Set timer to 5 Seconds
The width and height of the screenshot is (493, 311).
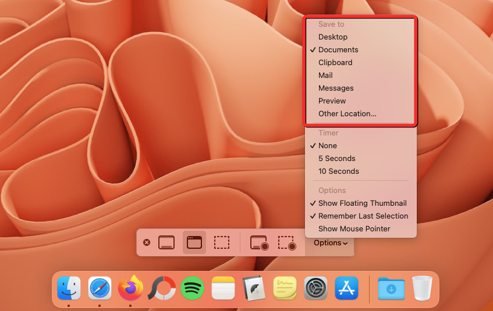pyautogui.click(x=336, y=159)
